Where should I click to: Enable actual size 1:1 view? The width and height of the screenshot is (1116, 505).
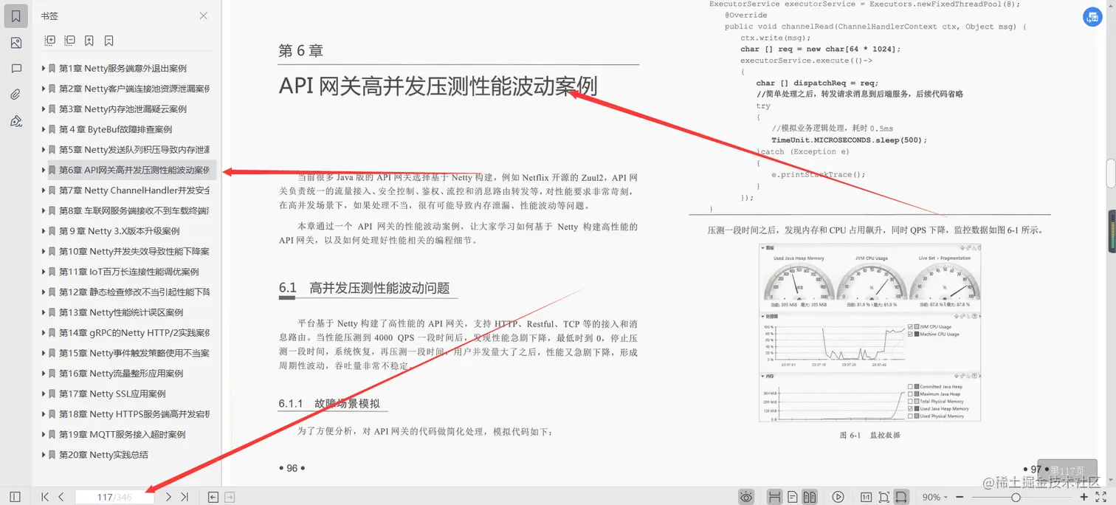(867, 496)
